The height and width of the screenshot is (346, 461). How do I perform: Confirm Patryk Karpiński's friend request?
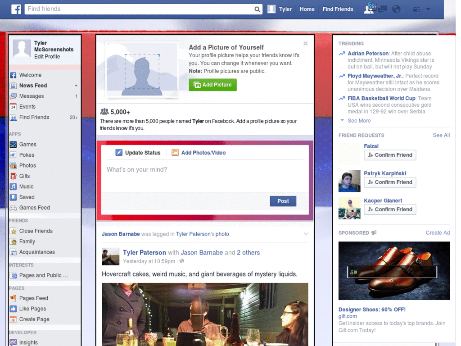(390, 182)
